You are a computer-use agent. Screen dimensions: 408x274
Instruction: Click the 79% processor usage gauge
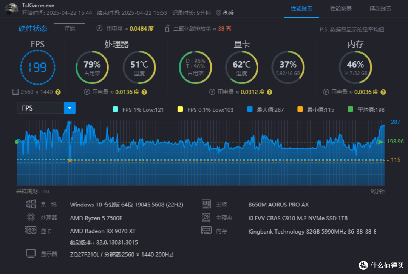pos(92,67)
